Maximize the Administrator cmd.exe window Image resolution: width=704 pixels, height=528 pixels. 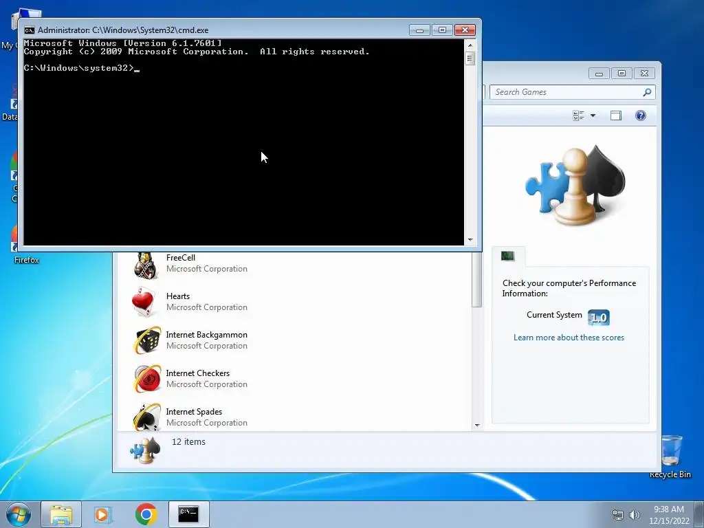tap(442, 30)
